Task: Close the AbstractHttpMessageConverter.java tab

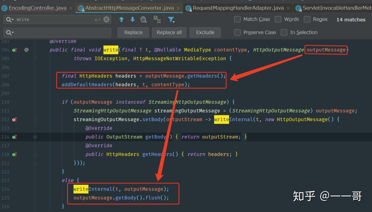Action: click(x=178, y=8)
